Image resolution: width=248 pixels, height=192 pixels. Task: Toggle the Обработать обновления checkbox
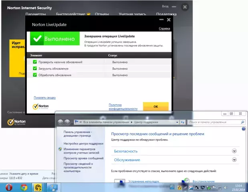tap(35, 75)
